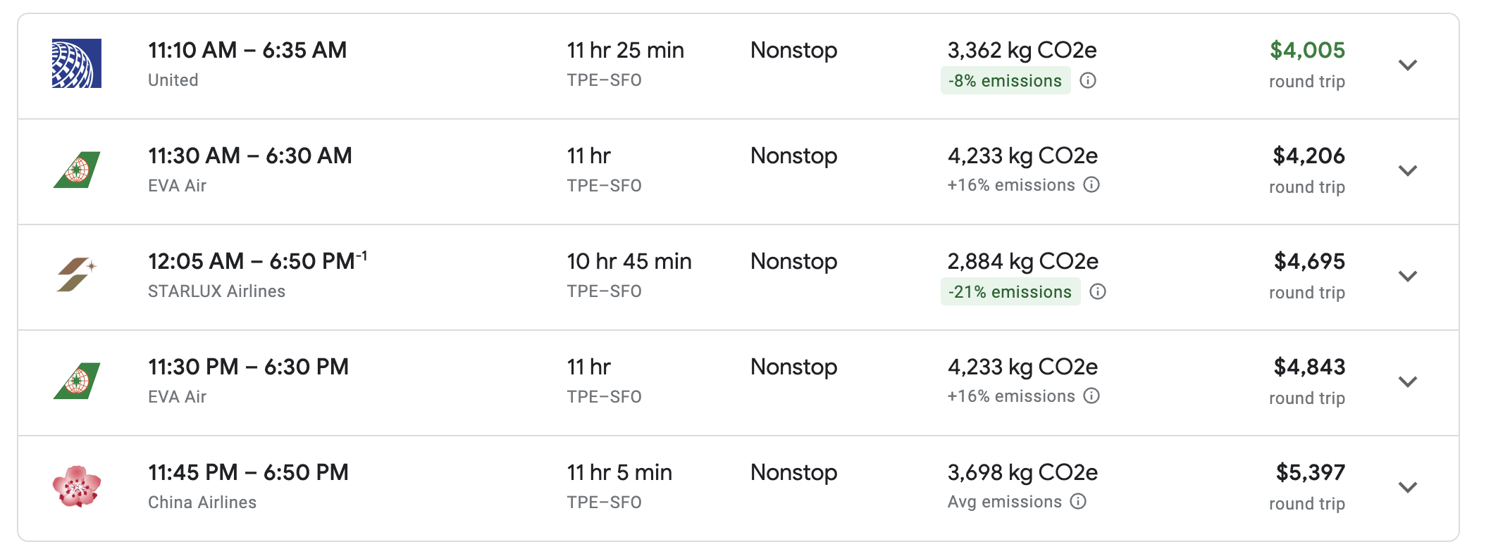Click the EVA Air logo on 11:30 AM flight
Screen dimensions: 1491x556
pyautogui.click(x=77, y=170)
